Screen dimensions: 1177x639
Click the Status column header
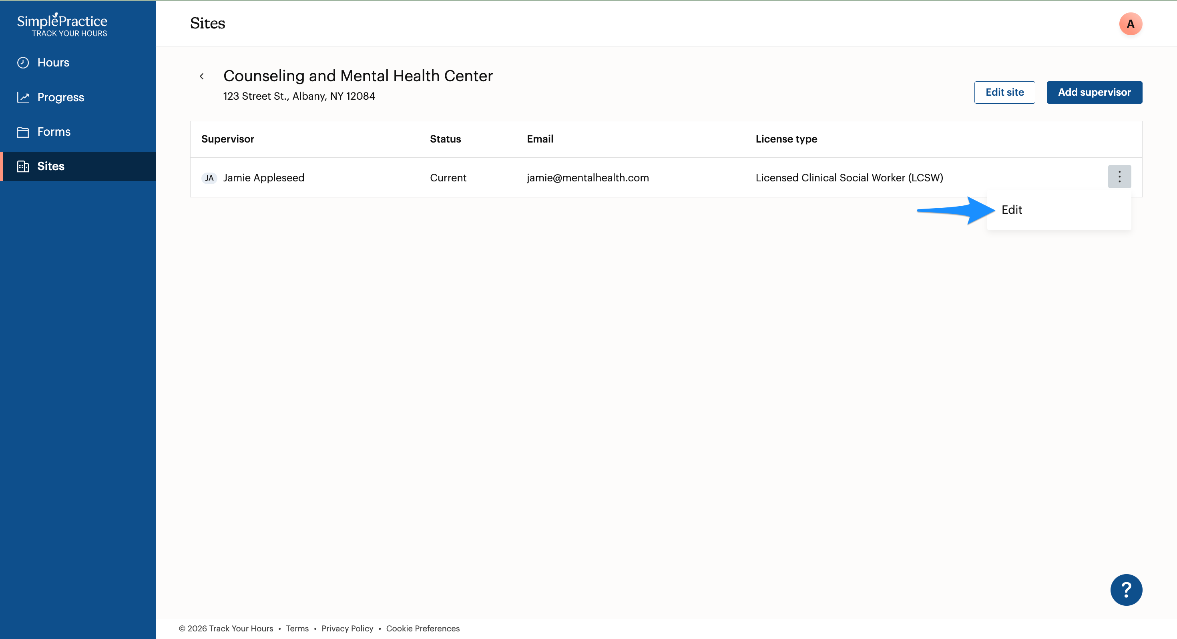pos(445,139)
